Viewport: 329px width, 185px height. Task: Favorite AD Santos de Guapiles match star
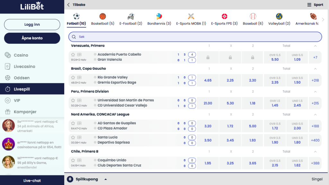pos(73,124)
